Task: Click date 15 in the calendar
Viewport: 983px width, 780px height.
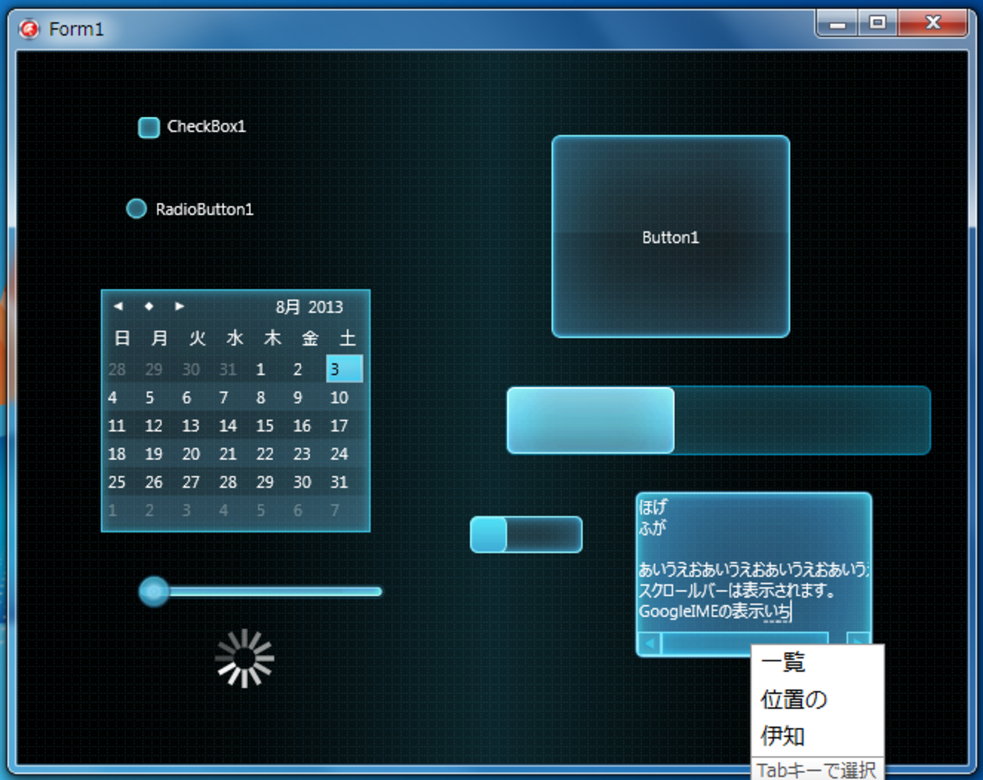Action: click(265, 426)
